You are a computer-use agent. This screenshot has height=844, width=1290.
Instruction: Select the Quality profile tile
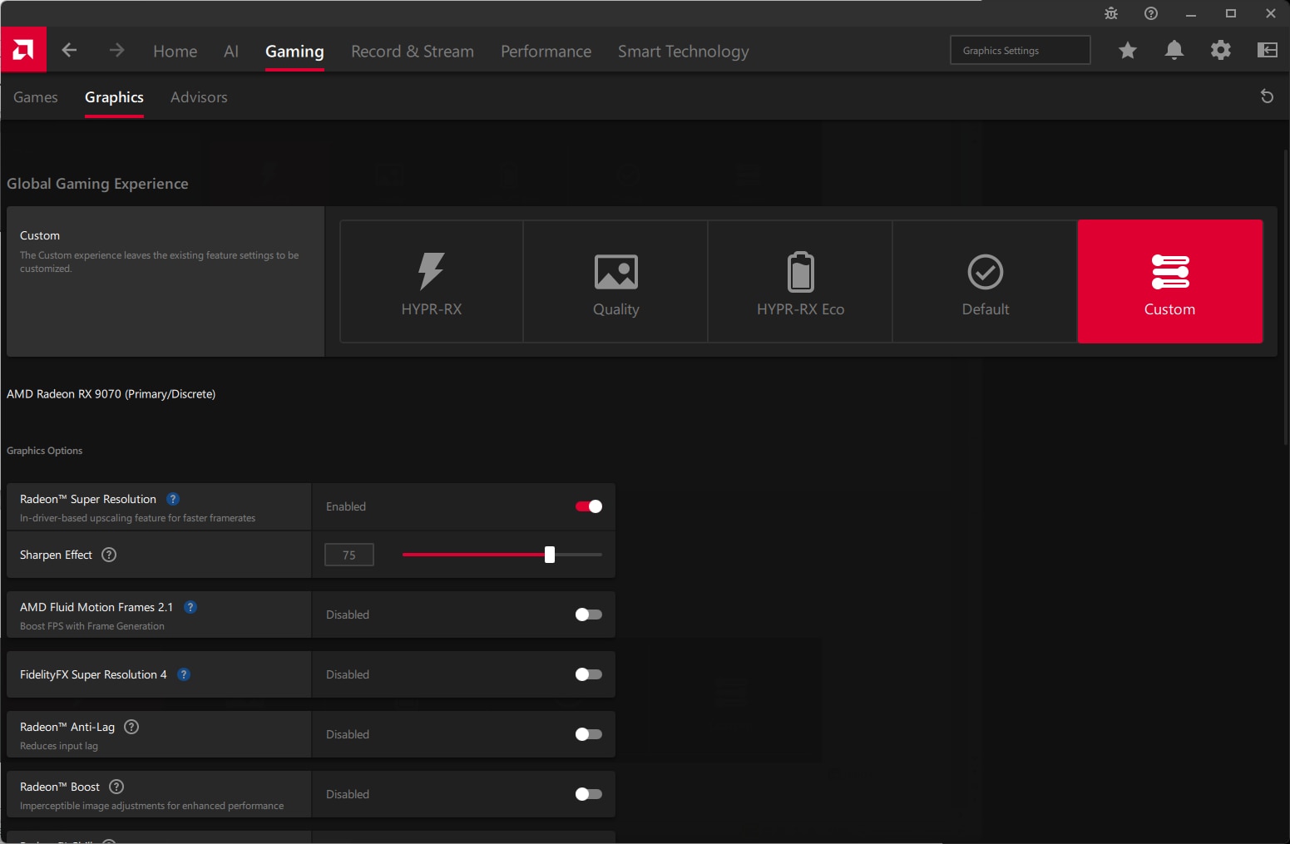click(x=615, y=281)
